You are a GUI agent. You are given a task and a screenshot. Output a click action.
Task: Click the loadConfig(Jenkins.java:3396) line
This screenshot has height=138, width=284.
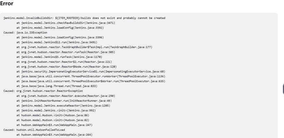(60, 38)
